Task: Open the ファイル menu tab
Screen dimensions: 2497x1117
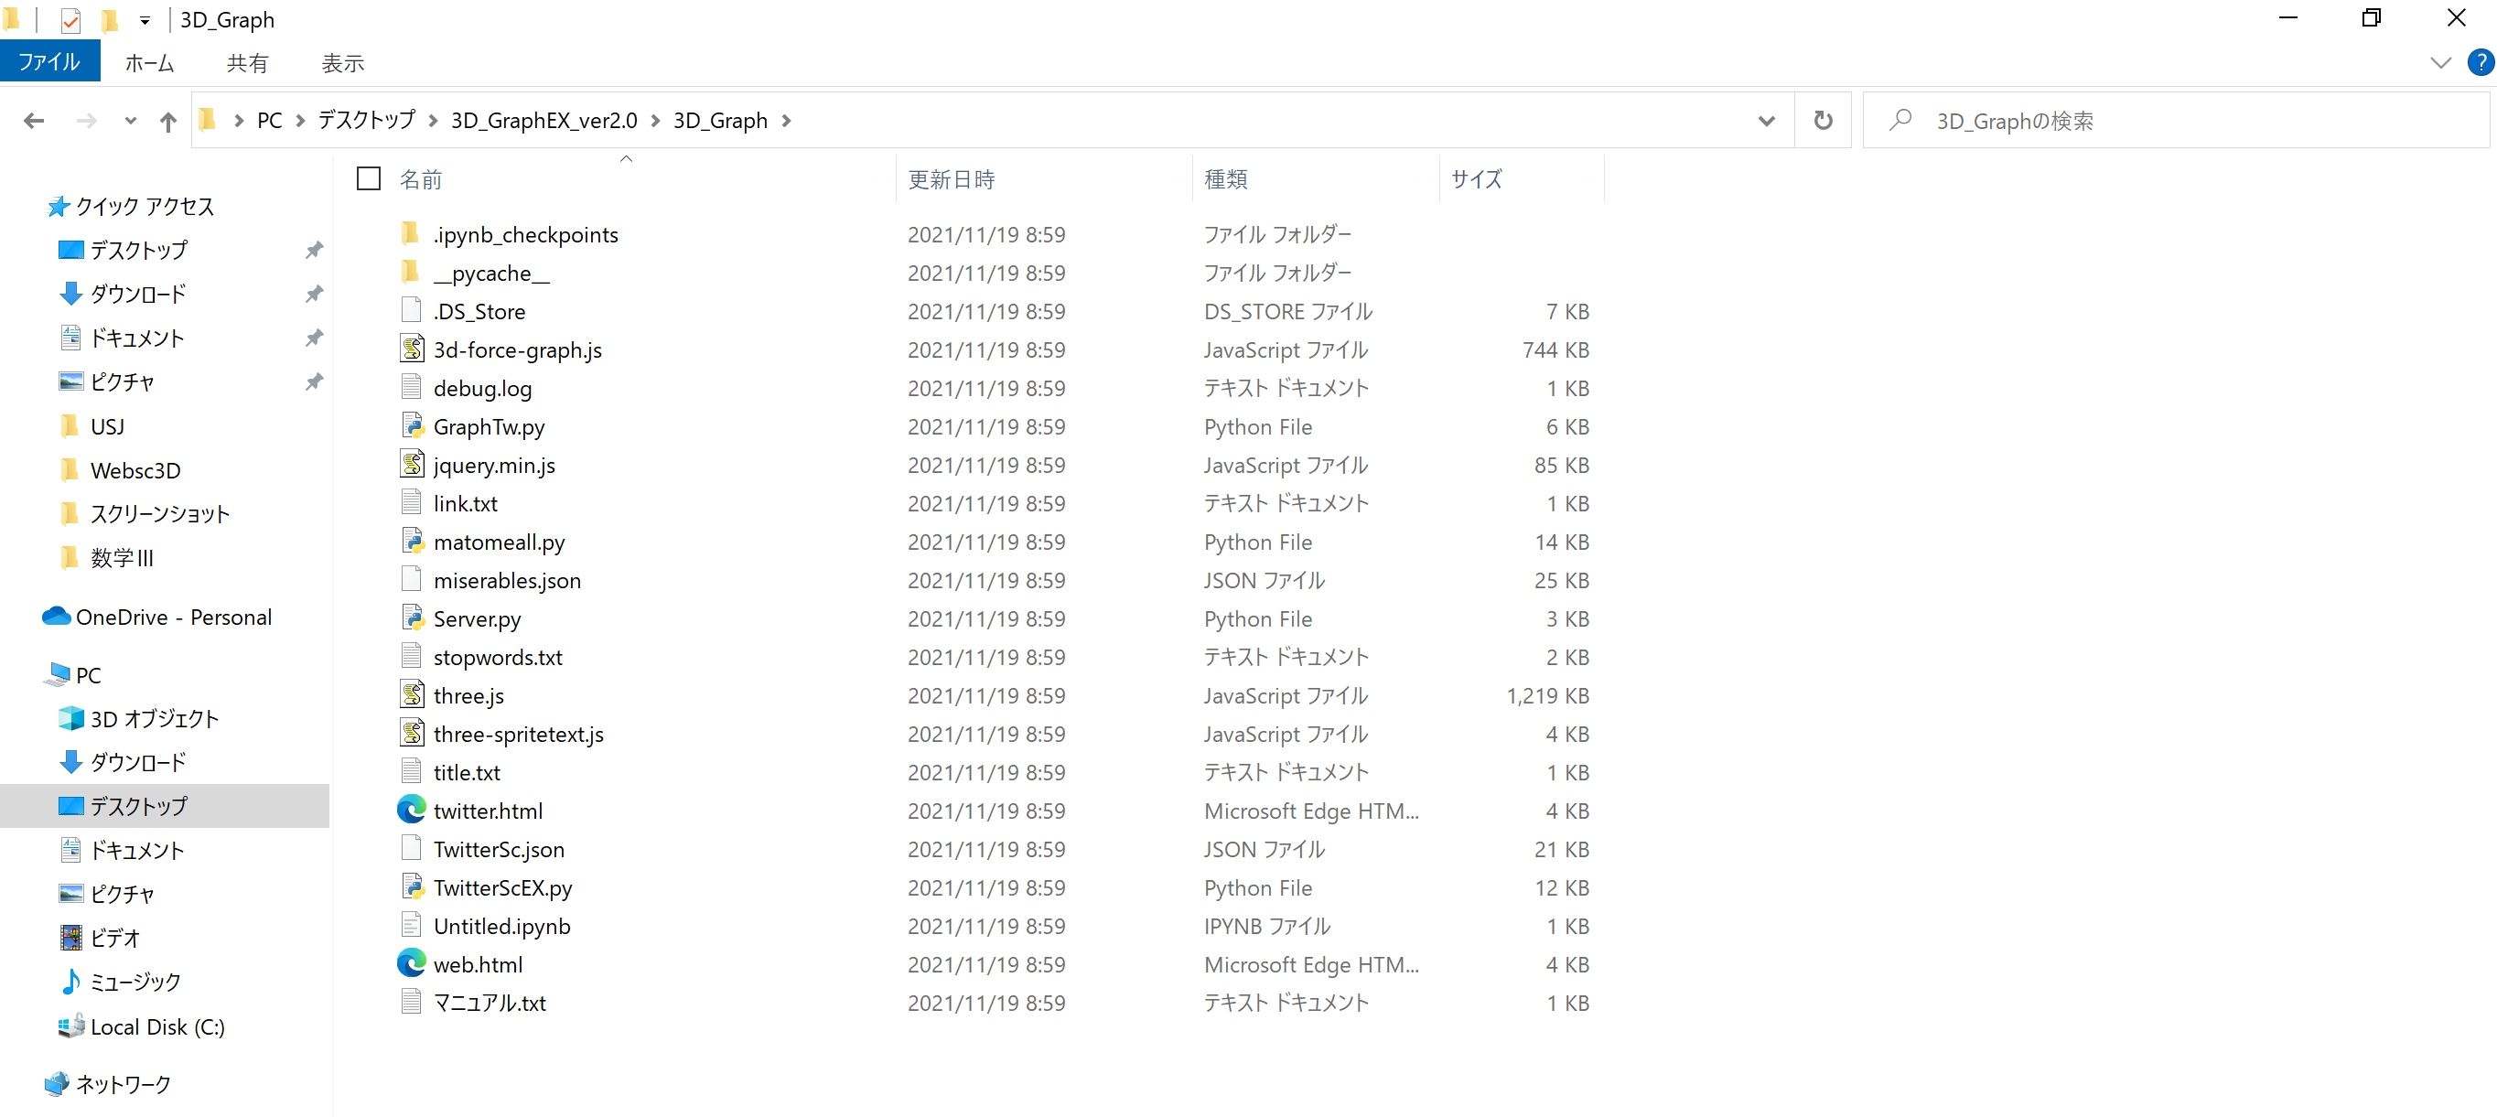Action: [x=49, y=63]
